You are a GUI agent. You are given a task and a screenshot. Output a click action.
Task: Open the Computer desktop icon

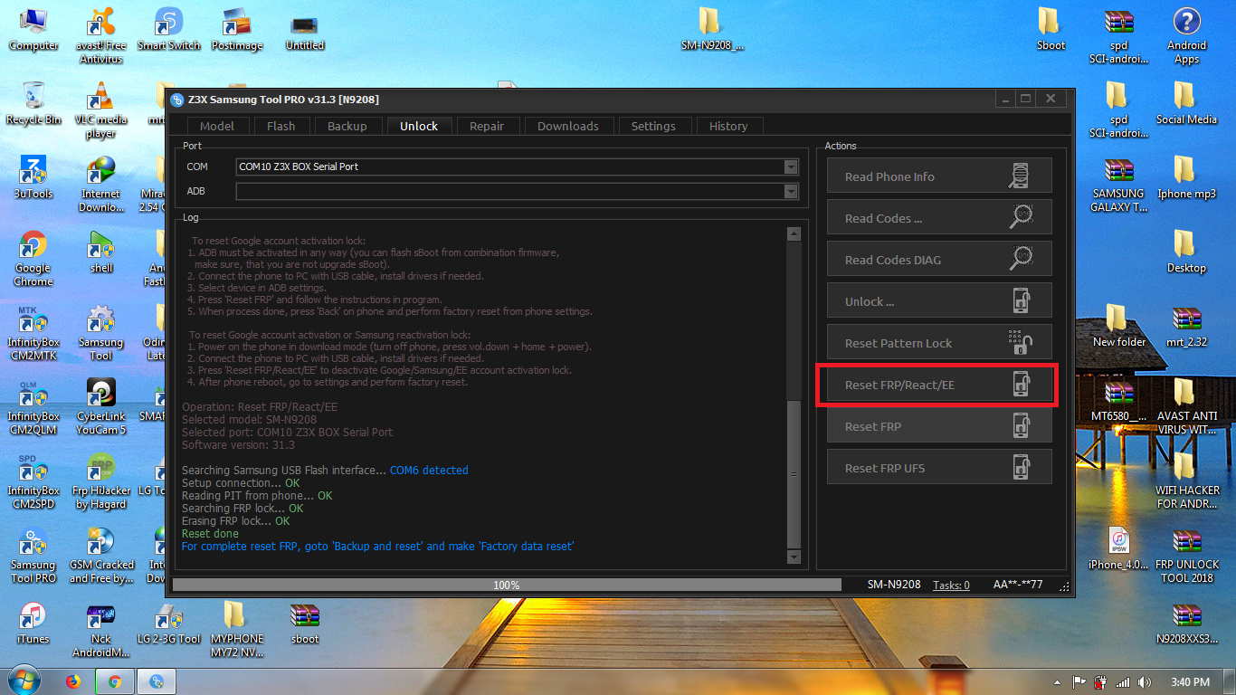33,30
